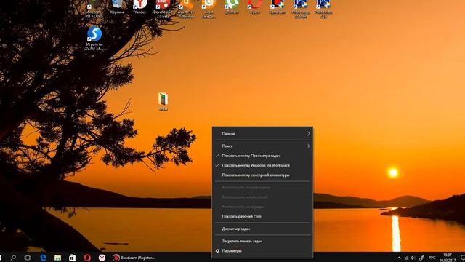Expand the Панели submenu
465x262 pixels.
(262, 134)
